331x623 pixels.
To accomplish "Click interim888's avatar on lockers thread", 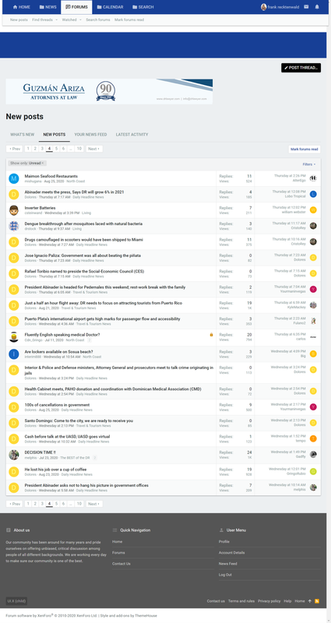I will click(14, 354).
